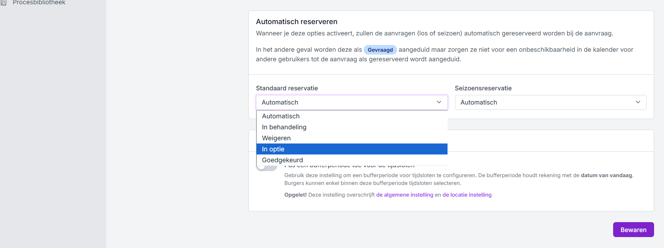Click the bold datum van vandaag text

[606, 175]
